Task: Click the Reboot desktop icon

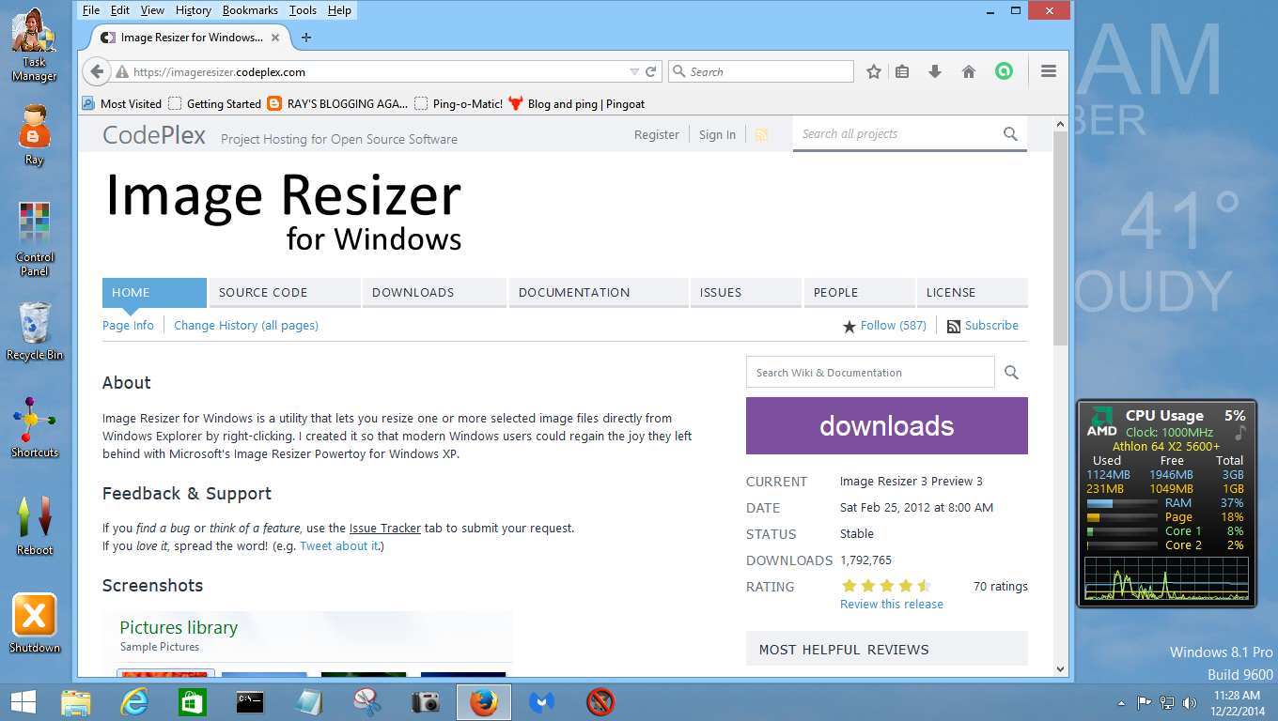Action: pyautogui.click(x=34, y=526)
